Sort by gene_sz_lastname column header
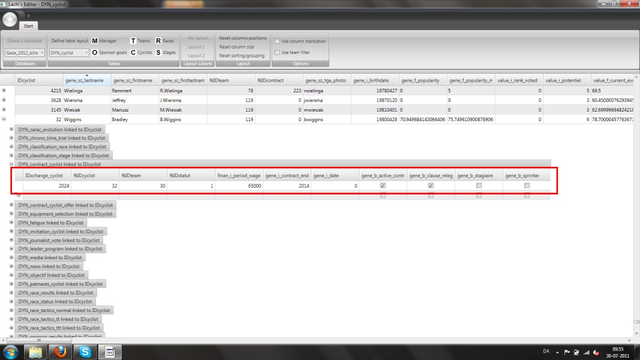The width and height of the screenshot is (640, 360). click(86, 80)
